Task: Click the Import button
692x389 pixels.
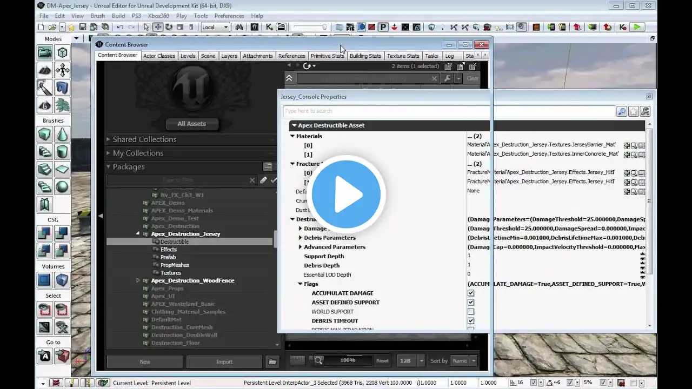Action: [x=224, y=361]
